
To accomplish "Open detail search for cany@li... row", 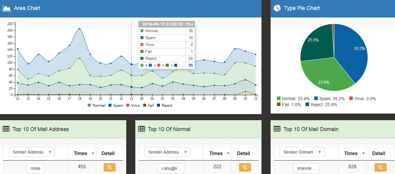I will 245,167.
